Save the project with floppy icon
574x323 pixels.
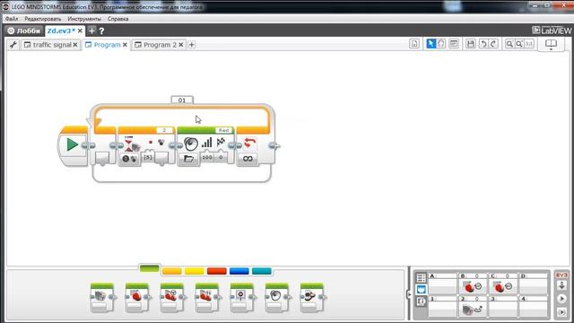click(x=470, y=44)
